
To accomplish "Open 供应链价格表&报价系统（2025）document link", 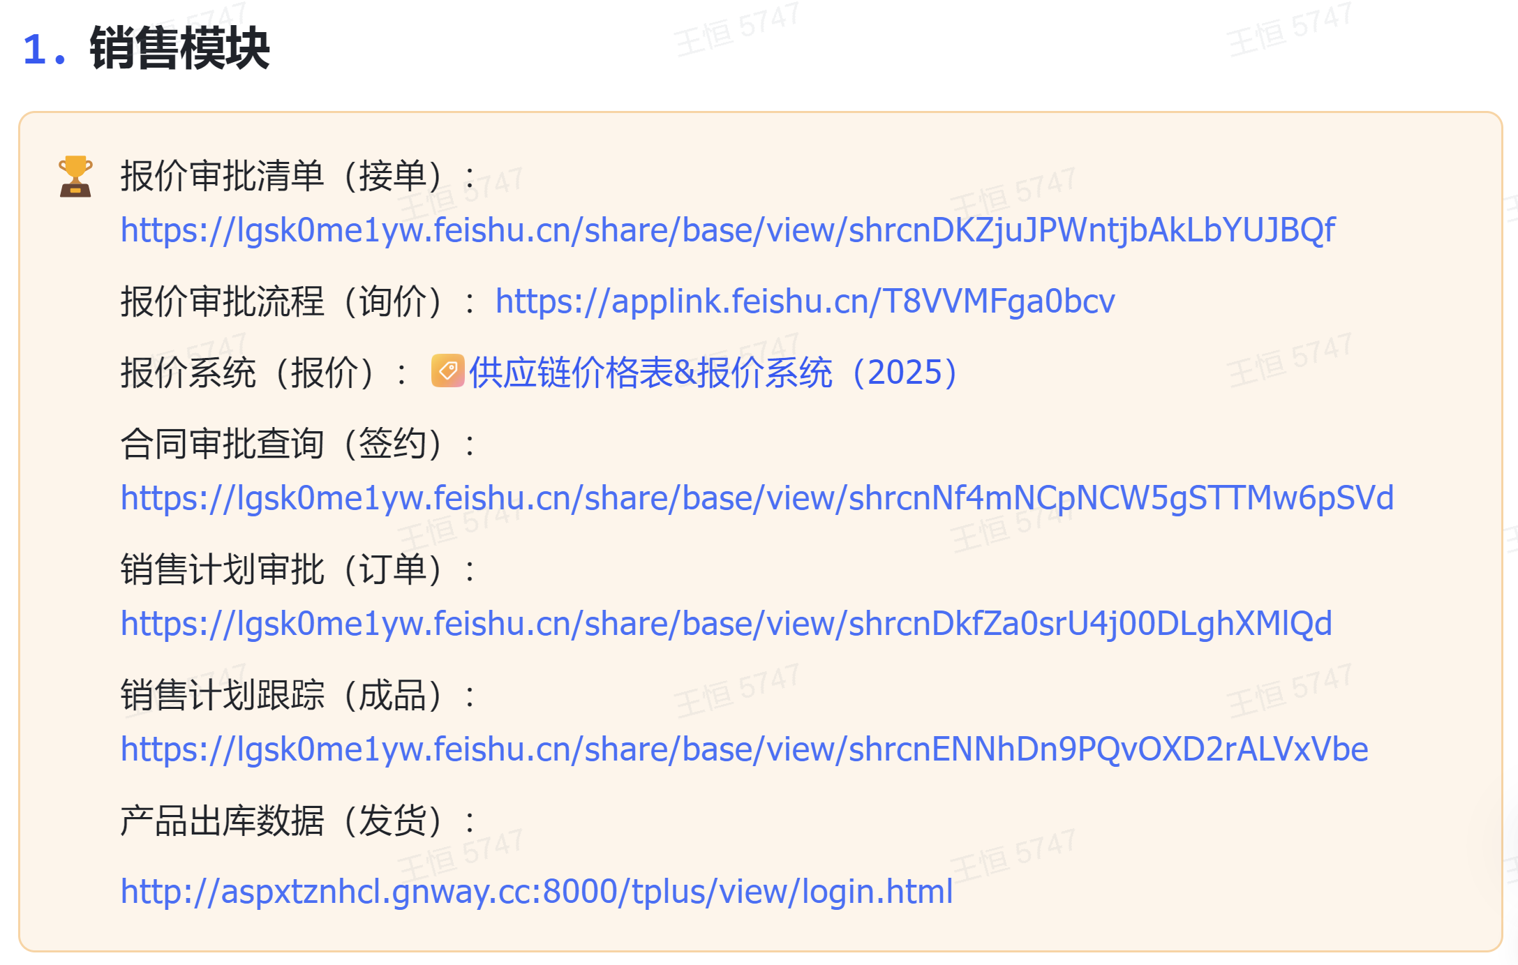I will pyautogui.click(x=713, y=373).
